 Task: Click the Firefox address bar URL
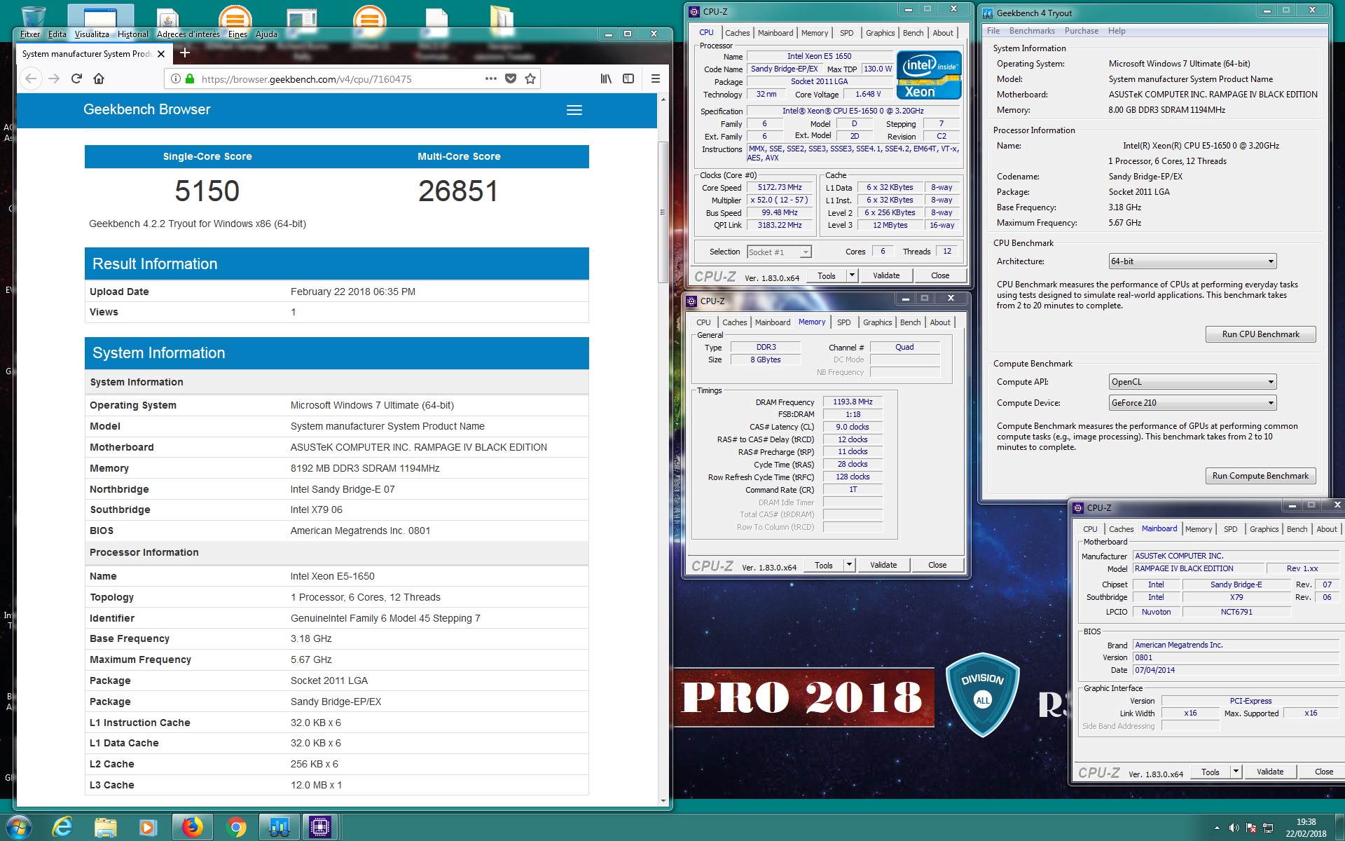pos(306,79)
